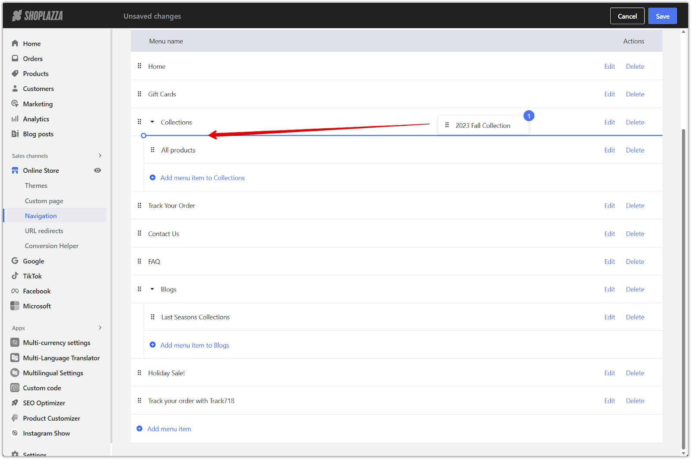Click the FAQ row text

pyautogui.click(x=154, y=261)
